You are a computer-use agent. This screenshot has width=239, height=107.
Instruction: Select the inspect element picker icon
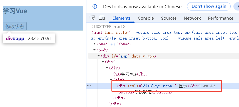92,18
